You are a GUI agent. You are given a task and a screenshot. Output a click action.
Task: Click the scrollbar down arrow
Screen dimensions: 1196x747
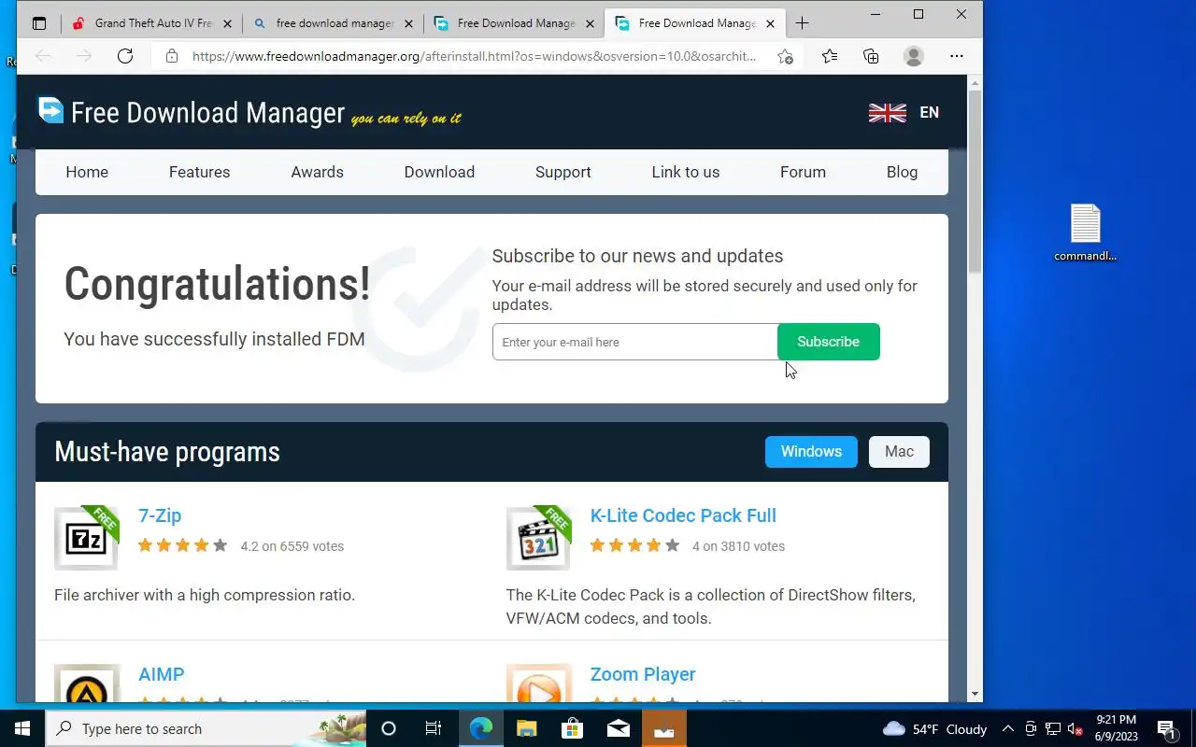pos(975,695)
